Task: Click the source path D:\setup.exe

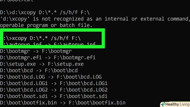Action: (17, 64)
